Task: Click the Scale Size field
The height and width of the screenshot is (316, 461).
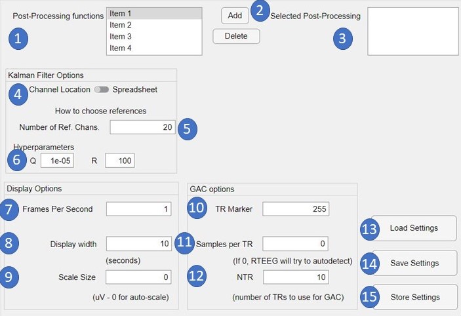Action: (x=138, y=277)
